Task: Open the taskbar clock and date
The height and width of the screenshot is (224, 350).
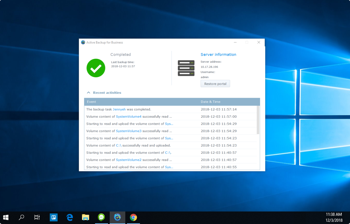Action: click(334, 217)
